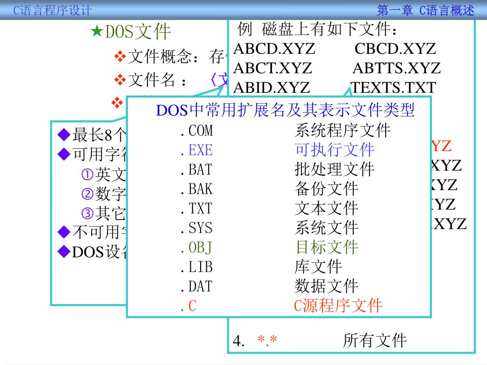This screenshot has height=365, width=487.
Task: Click the file name ABCT.XYZ
Action: 273,68
